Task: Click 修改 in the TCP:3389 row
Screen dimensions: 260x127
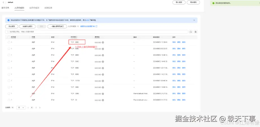Action: pos(174,93)
